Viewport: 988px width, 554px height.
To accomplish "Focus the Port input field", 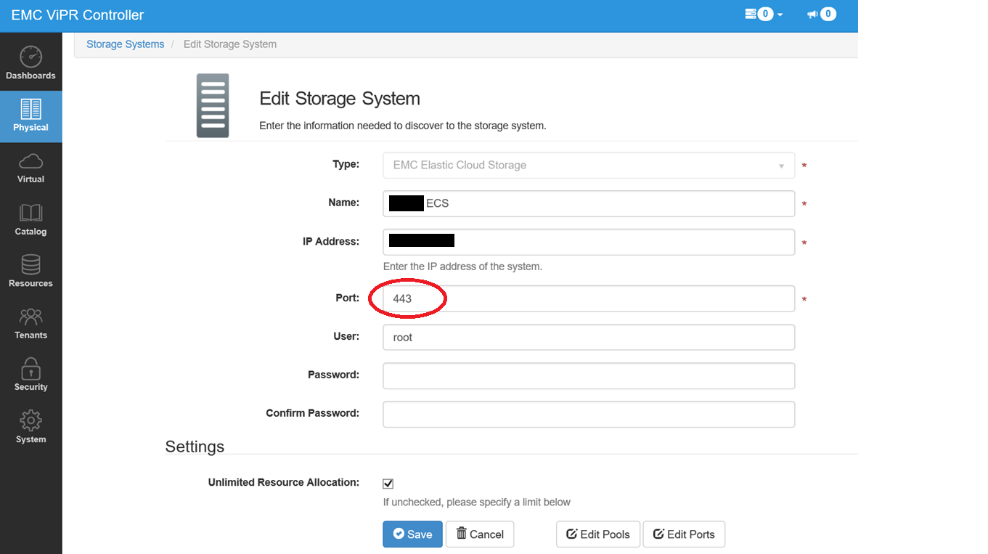I will coord(588,298).
